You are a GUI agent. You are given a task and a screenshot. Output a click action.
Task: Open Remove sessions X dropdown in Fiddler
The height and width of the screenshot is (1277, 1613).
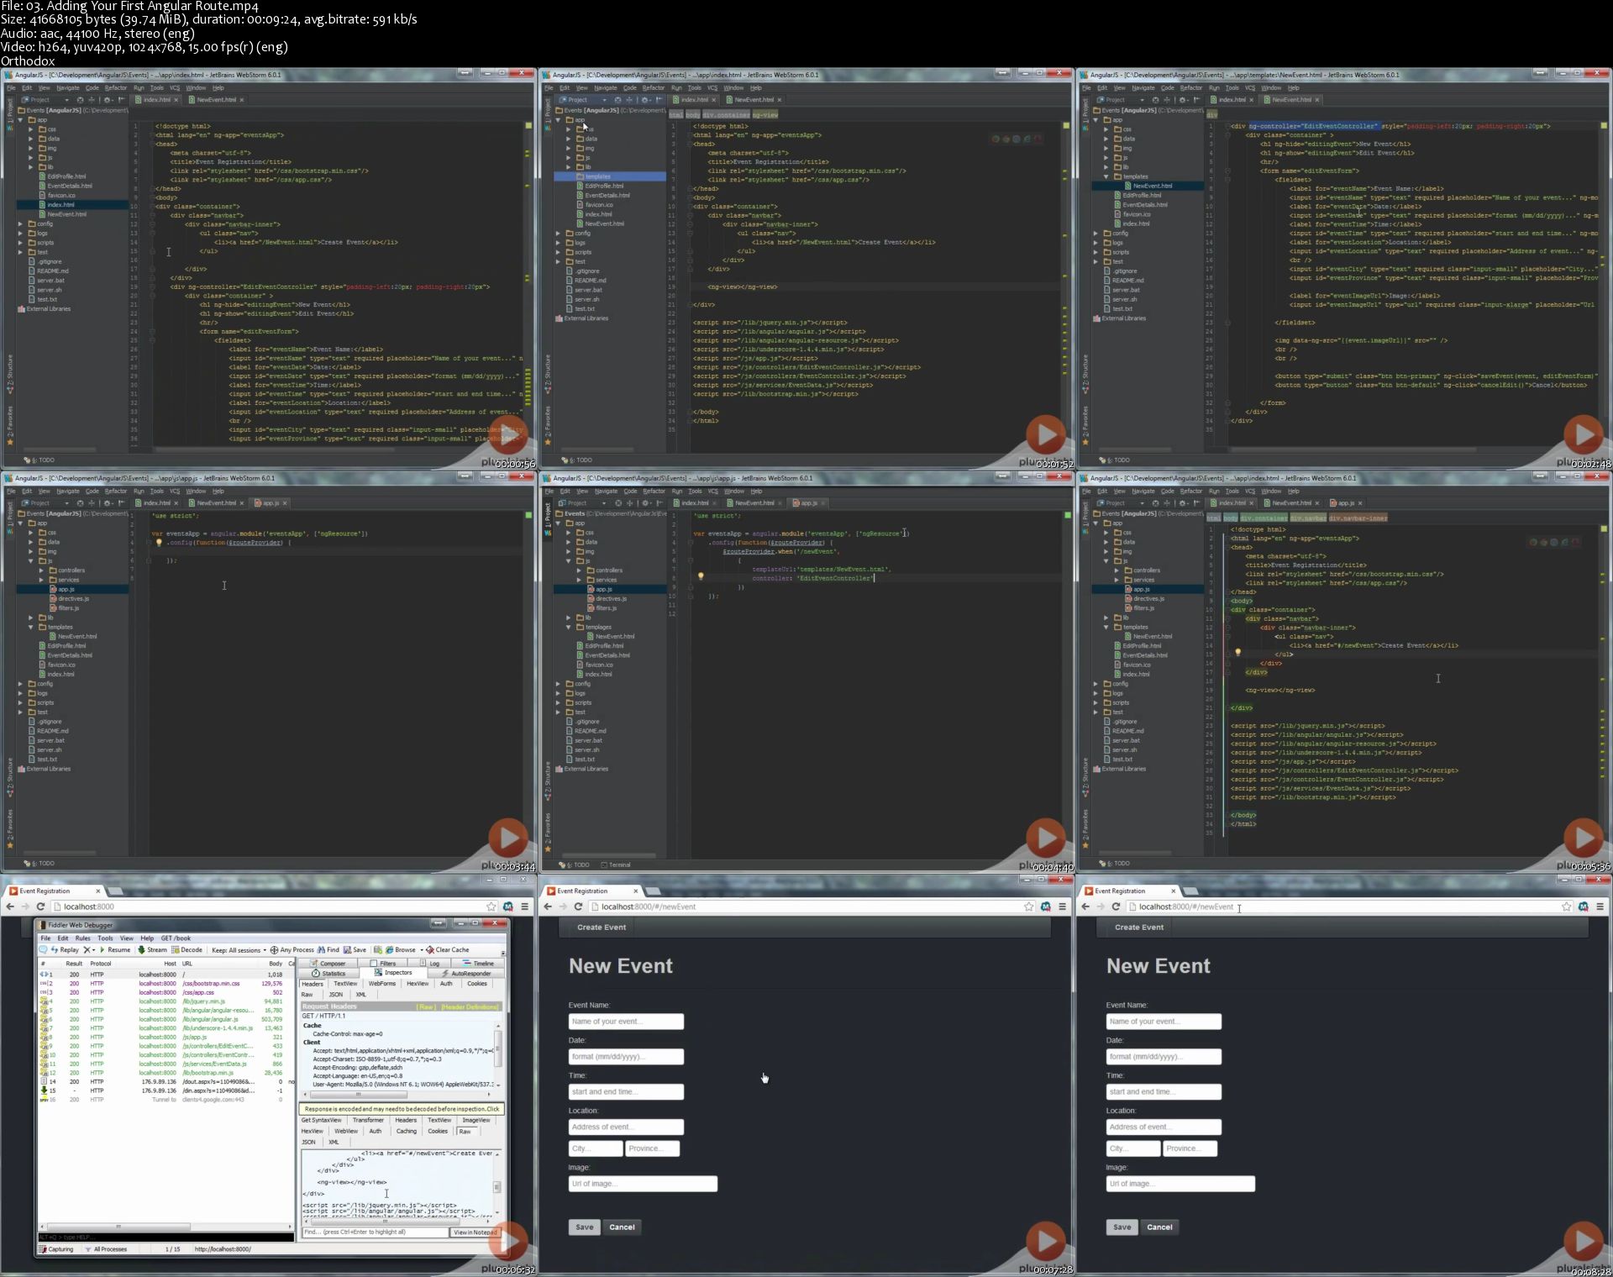click(89, 949)
